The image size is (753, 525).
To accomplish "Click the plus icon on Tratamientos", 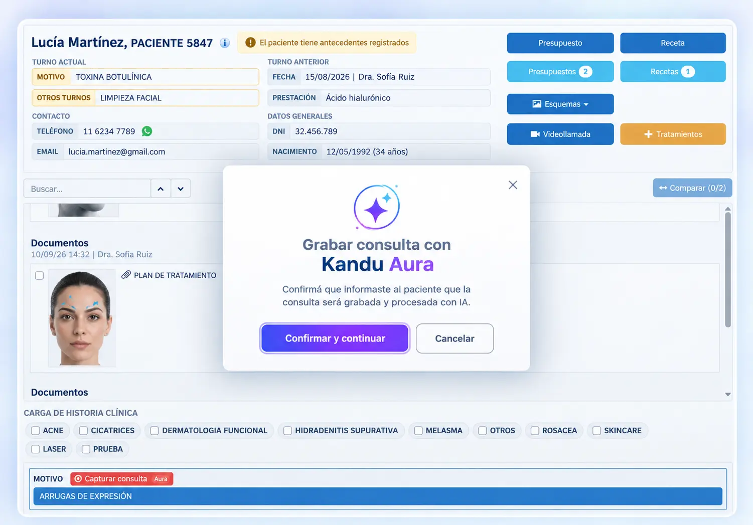I will coord(648,134).
